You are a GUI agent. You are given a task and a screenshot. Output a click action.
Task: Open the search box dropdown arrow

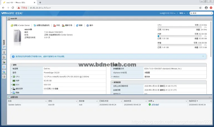211,13
